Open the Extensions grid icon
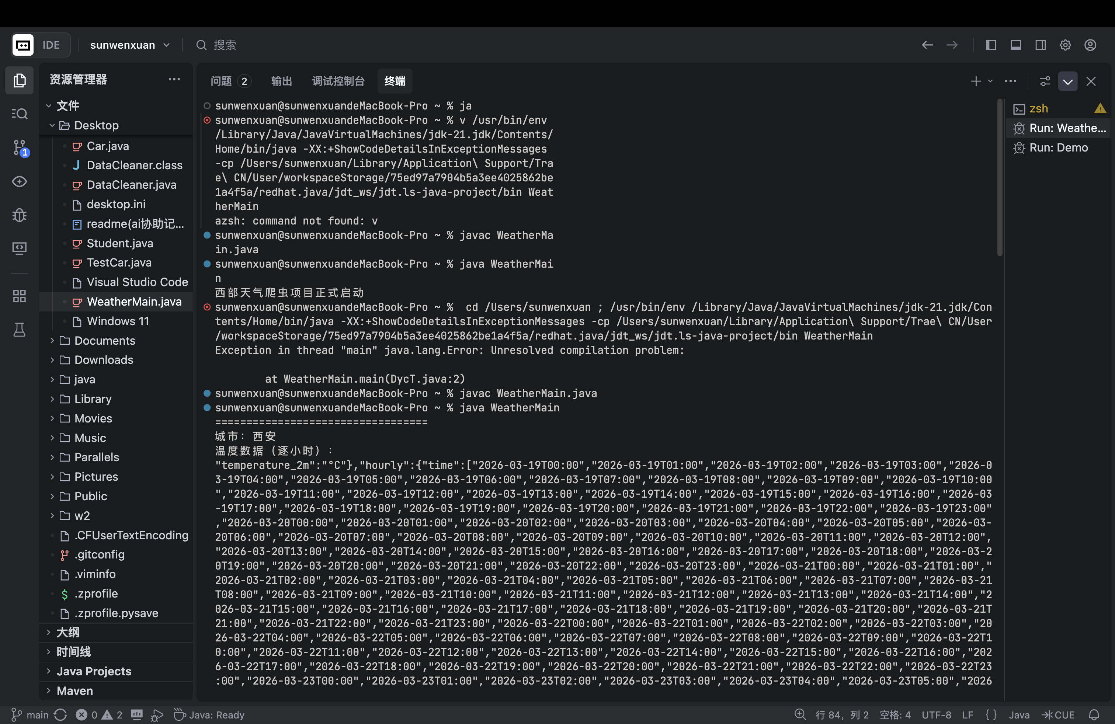This screenshot has width=1115, height=724. coord(20,296)
